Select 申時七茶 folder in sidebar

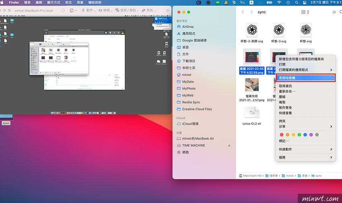(186, 68)
